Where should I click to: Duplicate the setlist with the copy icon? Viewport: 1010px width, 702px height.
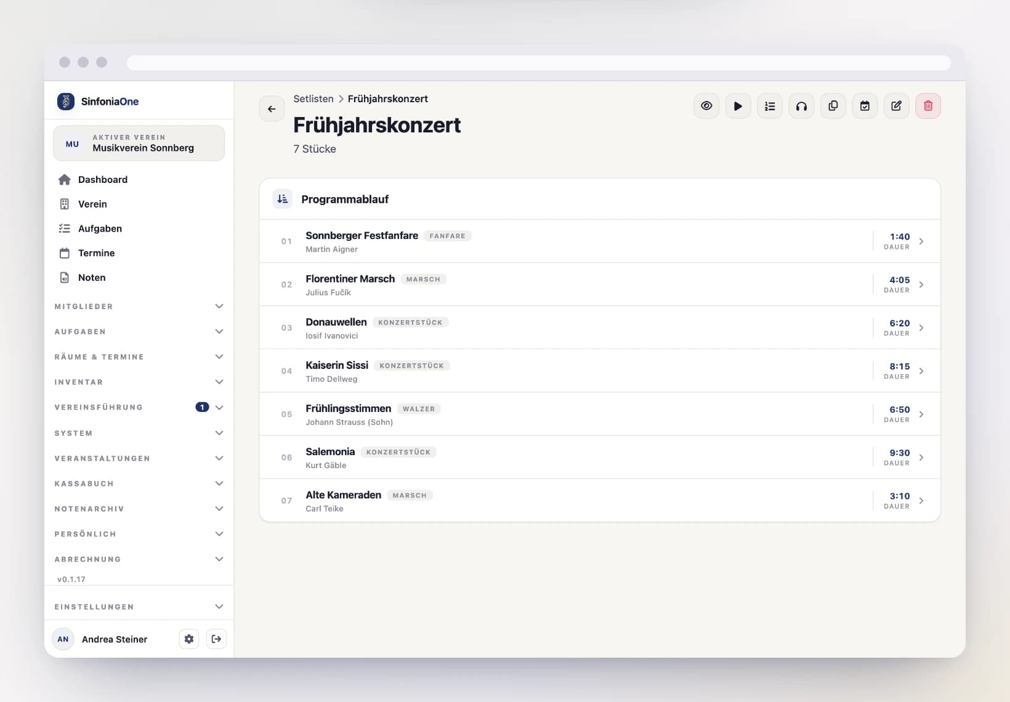[833, 106]
